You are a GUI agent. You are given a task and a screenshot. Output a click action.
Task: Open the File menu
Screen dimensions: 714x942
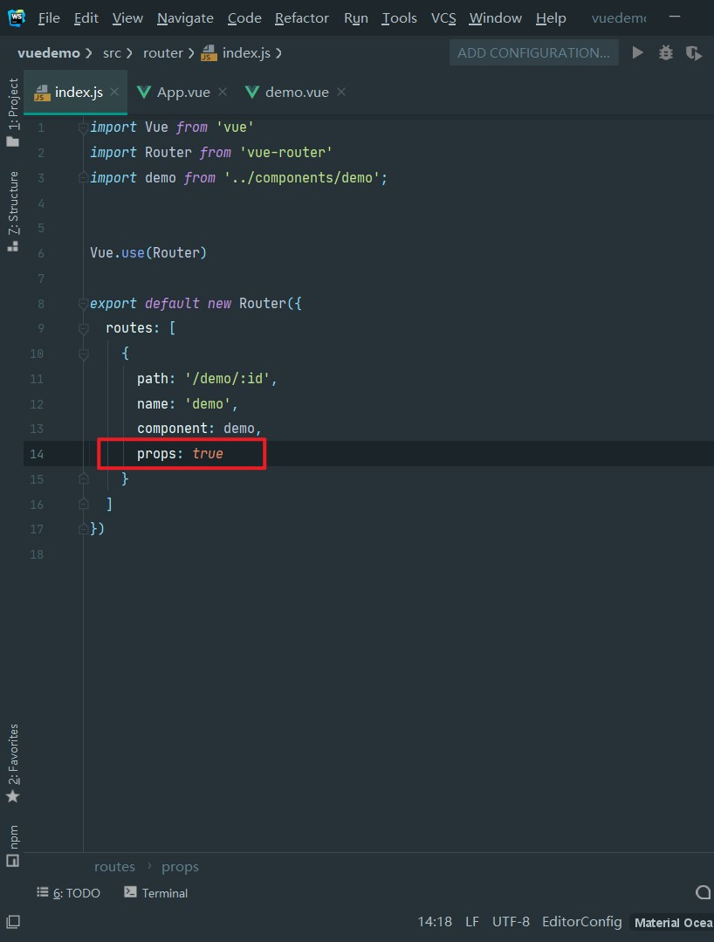coord(49,18)
